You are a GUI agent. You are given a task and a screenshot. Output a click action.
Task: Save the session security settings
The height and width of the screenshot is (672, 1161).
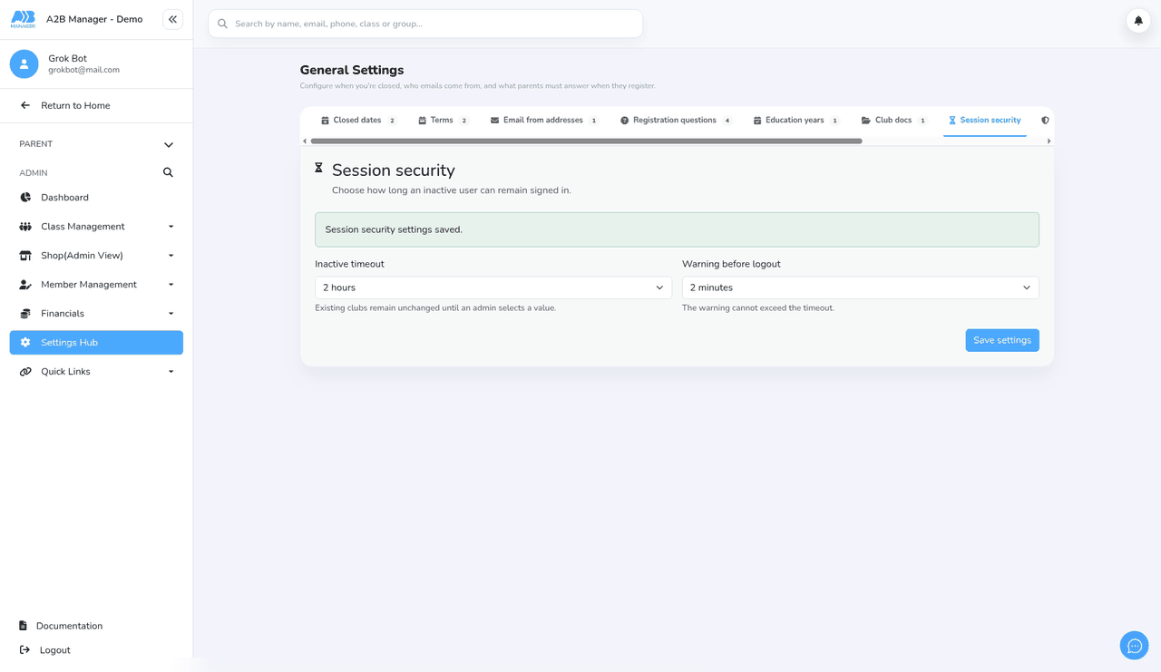(1002, 340)
